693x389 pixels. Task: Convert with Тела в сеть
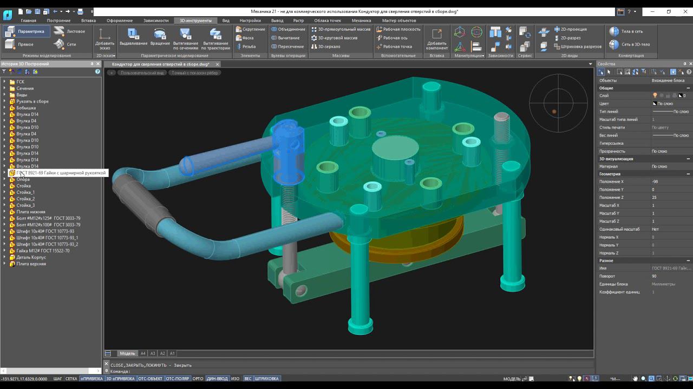click(x=626, y=31)
